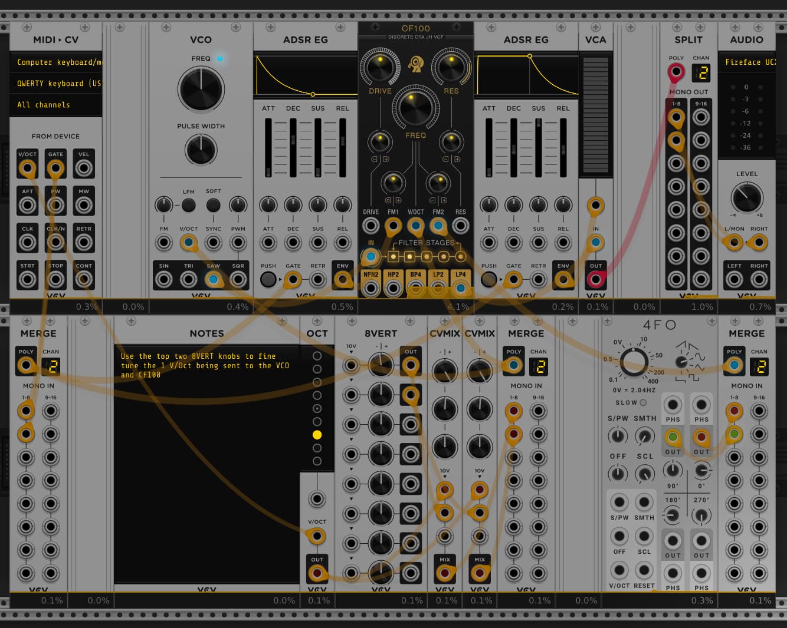Click the second ADSR EG PUSH button
The width and height of the screenshot is (787, 628).
pyautogui.click(x=489, y=279)
